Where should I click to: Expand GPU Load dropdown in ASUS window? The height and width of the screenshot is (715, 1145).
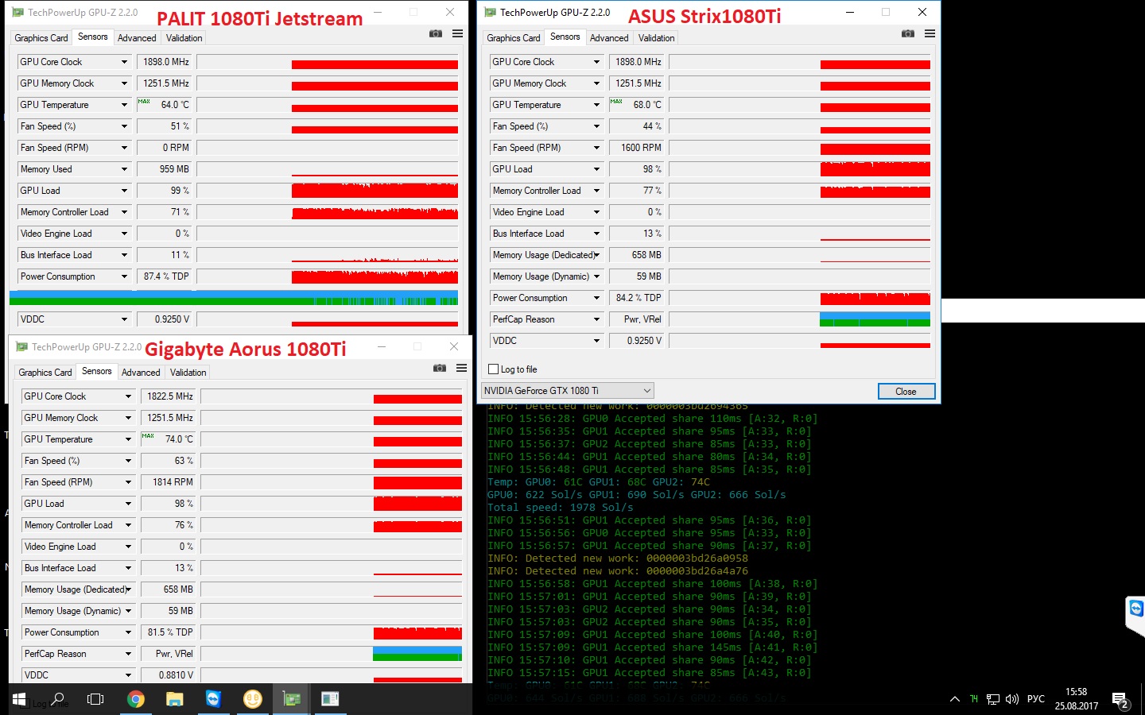(x=596, y=169)
